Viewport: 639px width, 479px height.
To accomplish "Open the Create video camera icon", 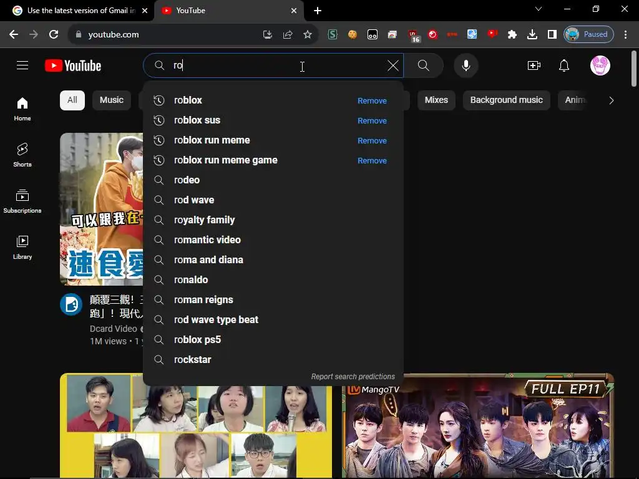I will click(x=534, y=65).
